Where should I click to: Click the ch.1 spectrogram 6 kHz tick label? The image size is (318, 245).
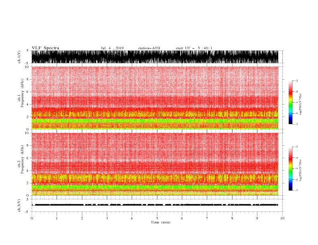click(28, 92)
